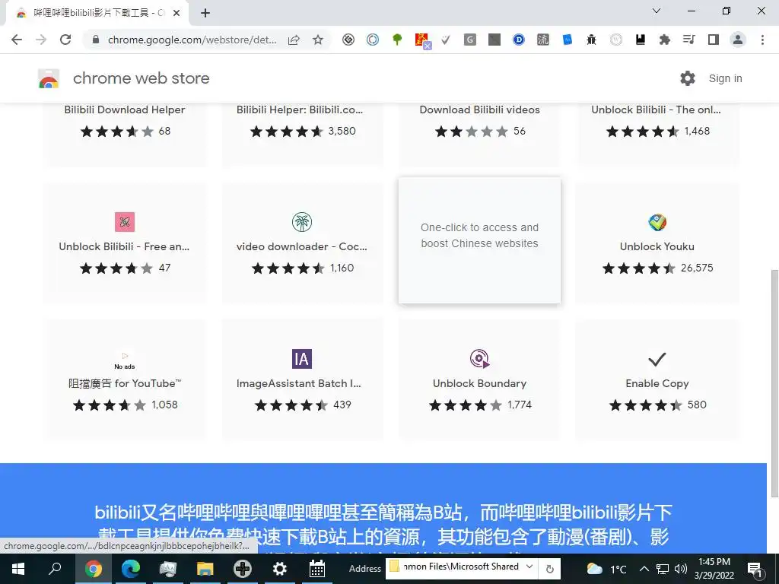Expand the taskbar Address dropdown

[x=529, y=567]
